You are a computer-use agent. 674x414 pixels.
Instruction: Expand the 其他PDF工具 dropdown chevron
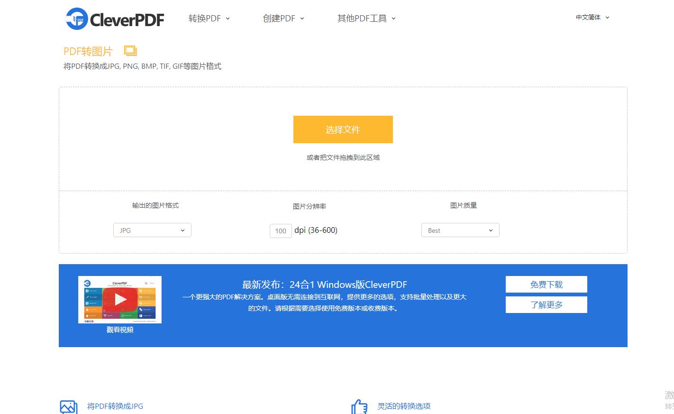(x=393, y=18)
